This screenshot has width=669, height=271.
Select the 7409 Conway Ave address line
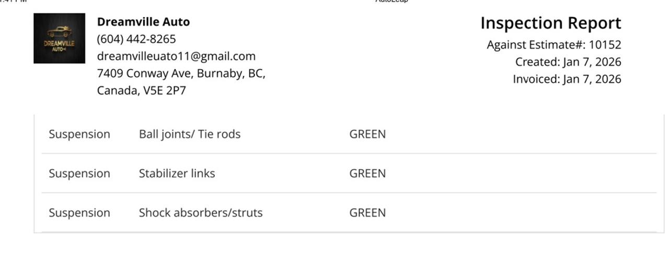(x=181, y=73)
